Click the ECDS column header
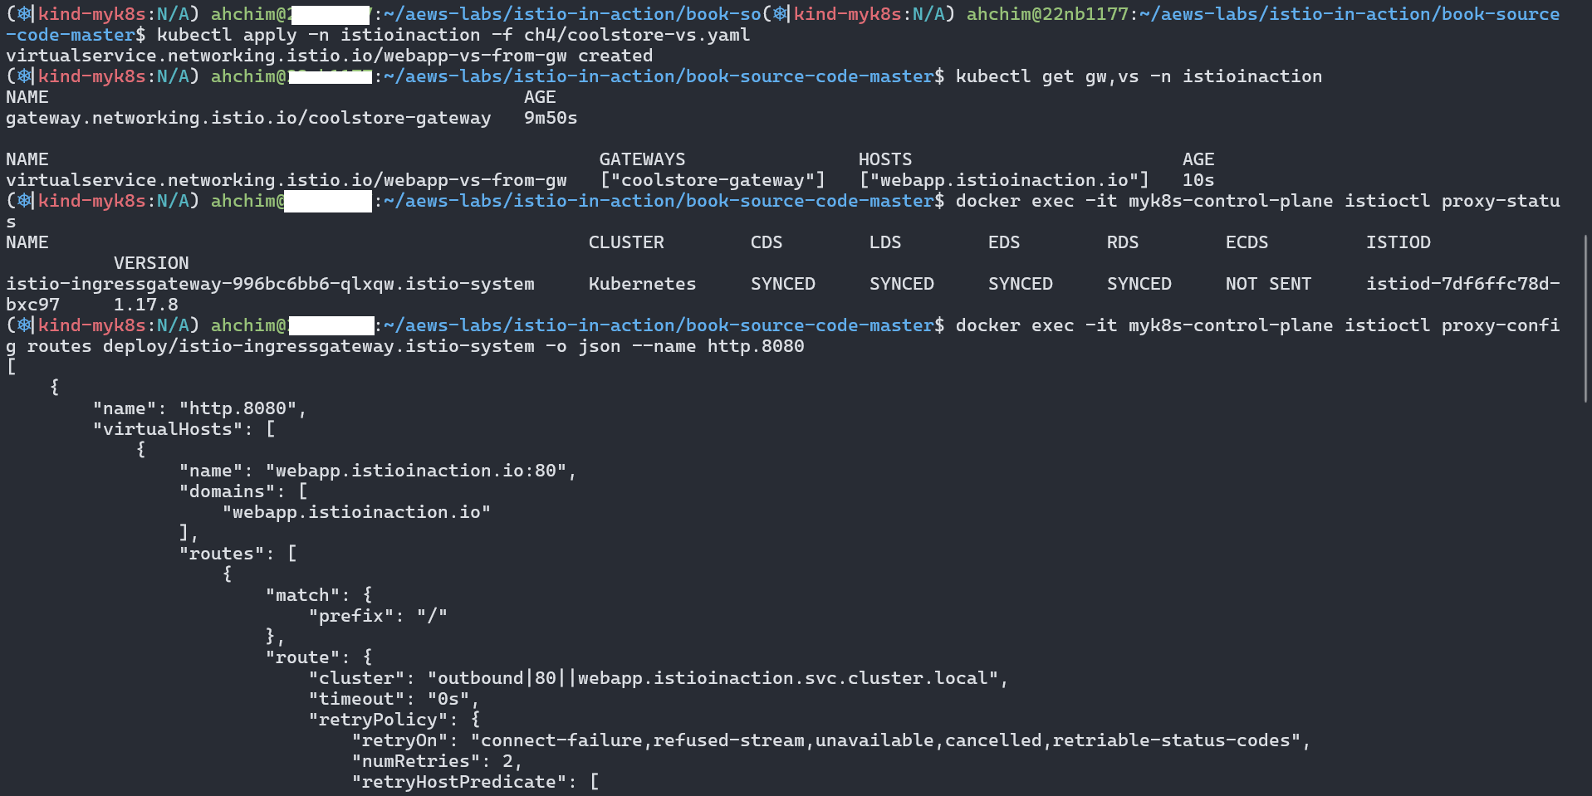This screenshot has width=1592, height=796. [1247, 242]
